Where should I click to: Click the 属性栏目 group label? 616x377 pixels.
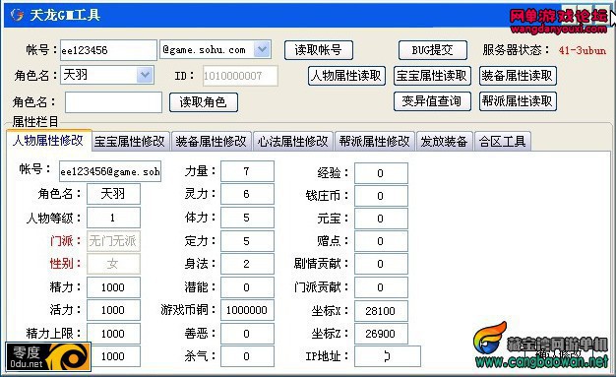[35, 121]
